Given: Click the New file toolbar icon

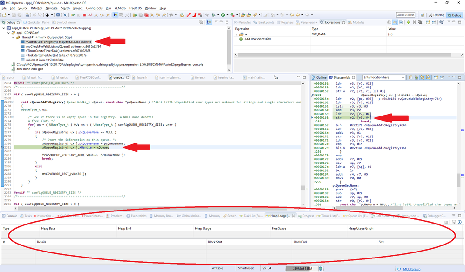Looking at the screenshot, I should (x=4, y=15).
